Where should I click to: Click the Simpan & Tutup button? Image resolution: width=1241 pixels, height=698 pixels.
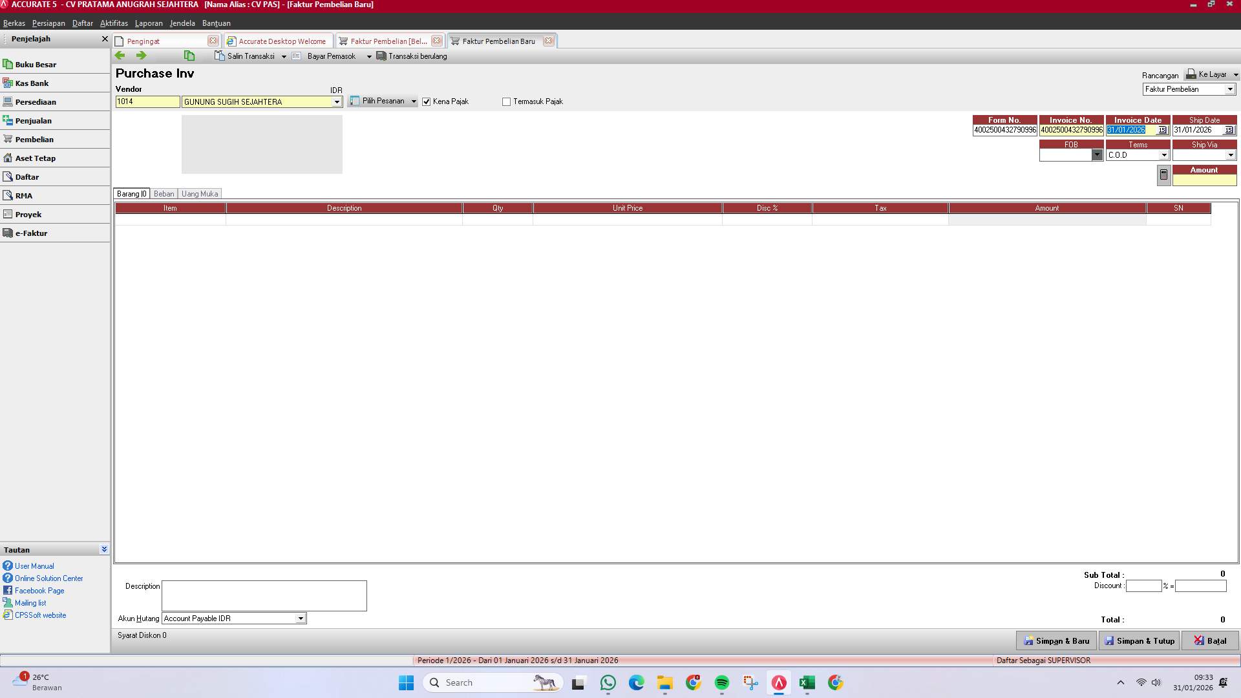click(x=1139, y=640)
